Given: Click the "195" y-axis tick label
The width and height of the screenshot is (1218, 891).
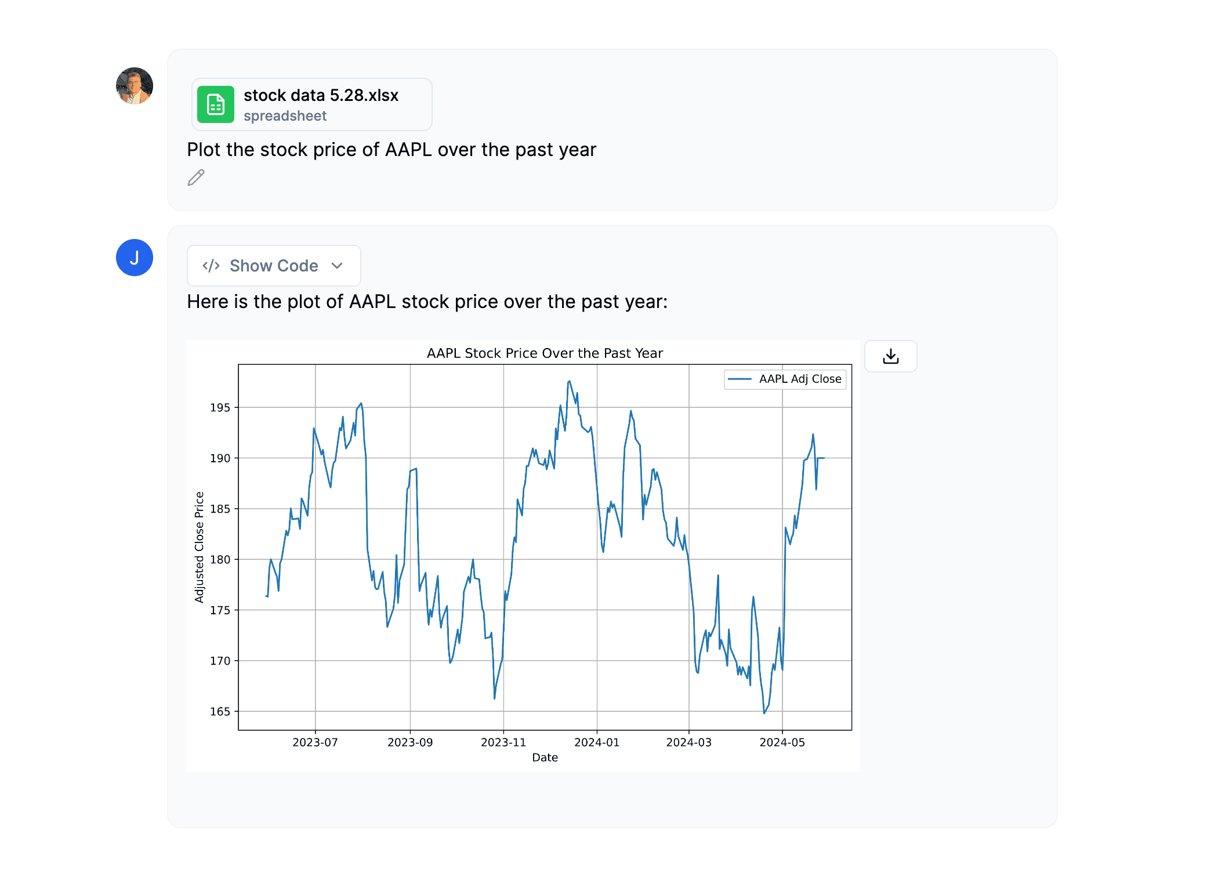Looking at the screenshot, I should point(220,408).
